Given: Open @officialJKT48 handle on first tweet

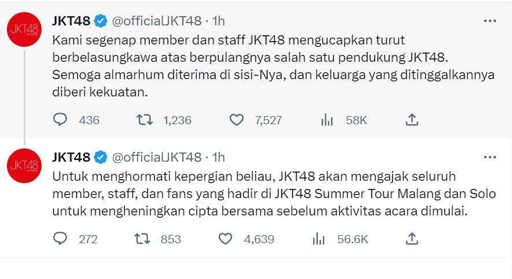Looking at the screenshot, I should click(157, 21).
